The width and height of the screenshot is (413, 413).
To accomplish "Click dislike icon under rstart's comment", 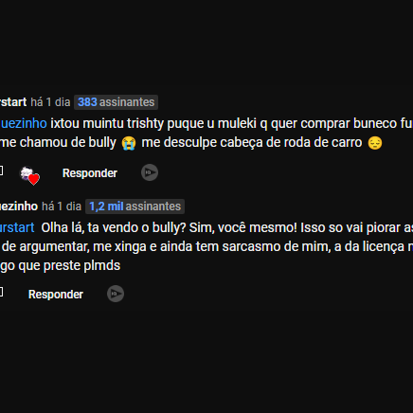I will click(1, 171).
